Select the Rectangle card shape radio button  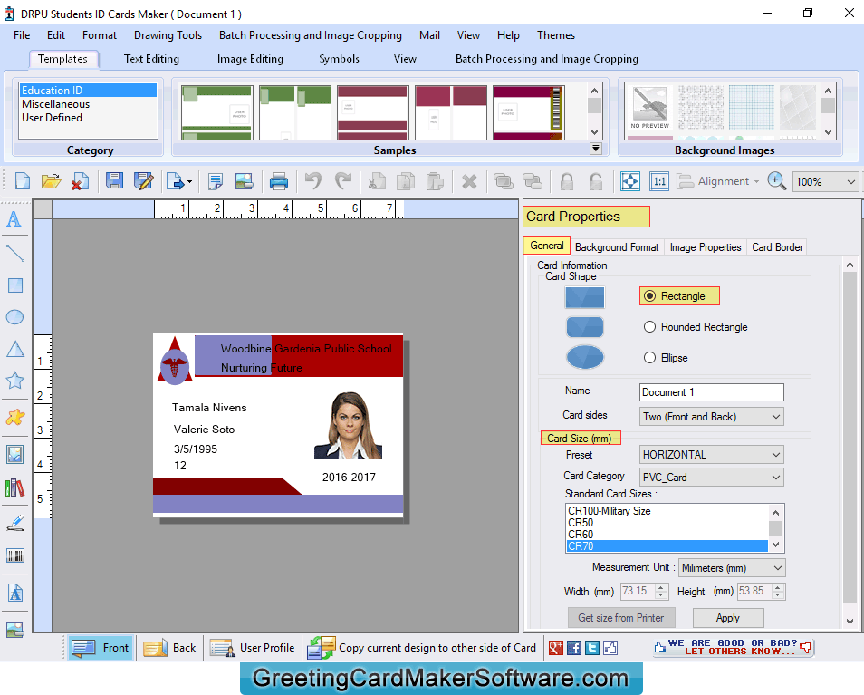pyautogui.click(x=649, y=296)
